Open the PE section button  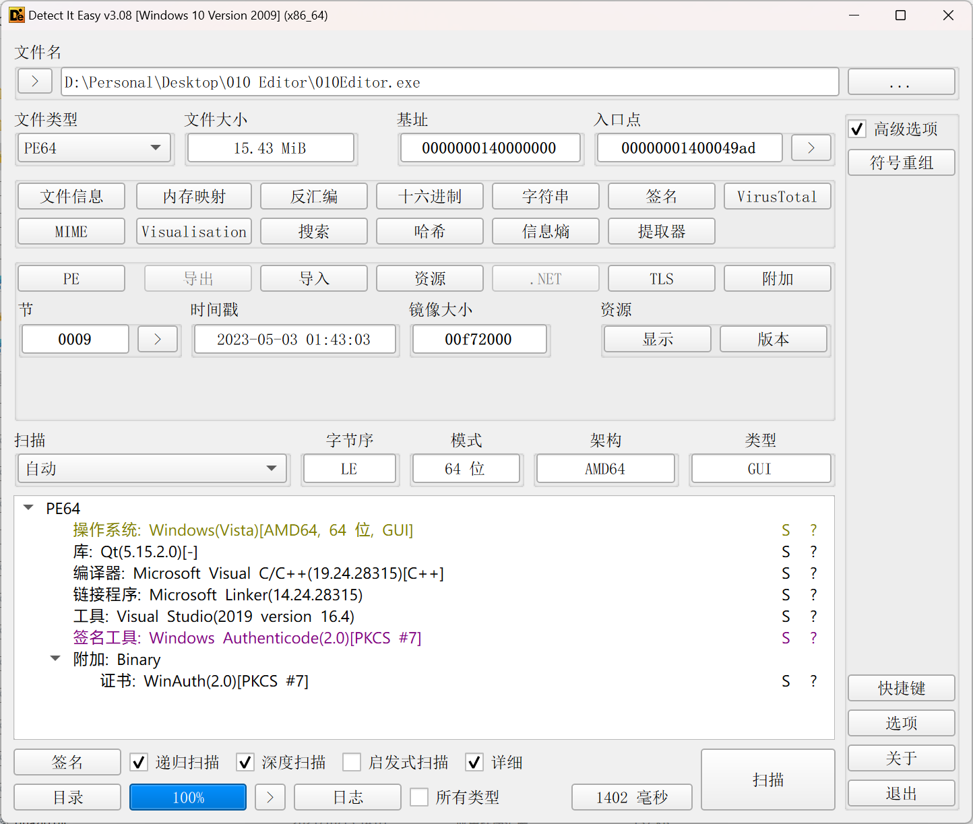[x=71, y=278]
